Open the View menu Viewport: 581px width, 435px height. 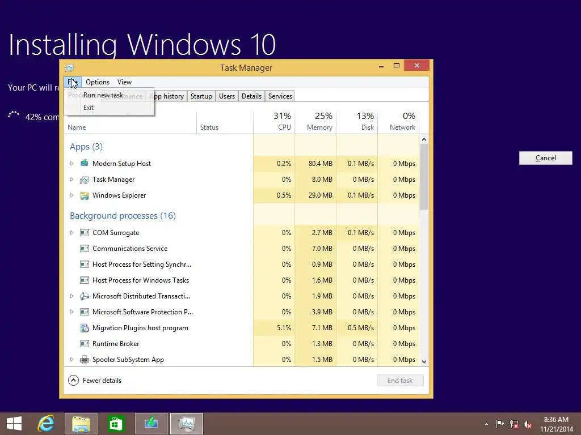click(124, 82)
